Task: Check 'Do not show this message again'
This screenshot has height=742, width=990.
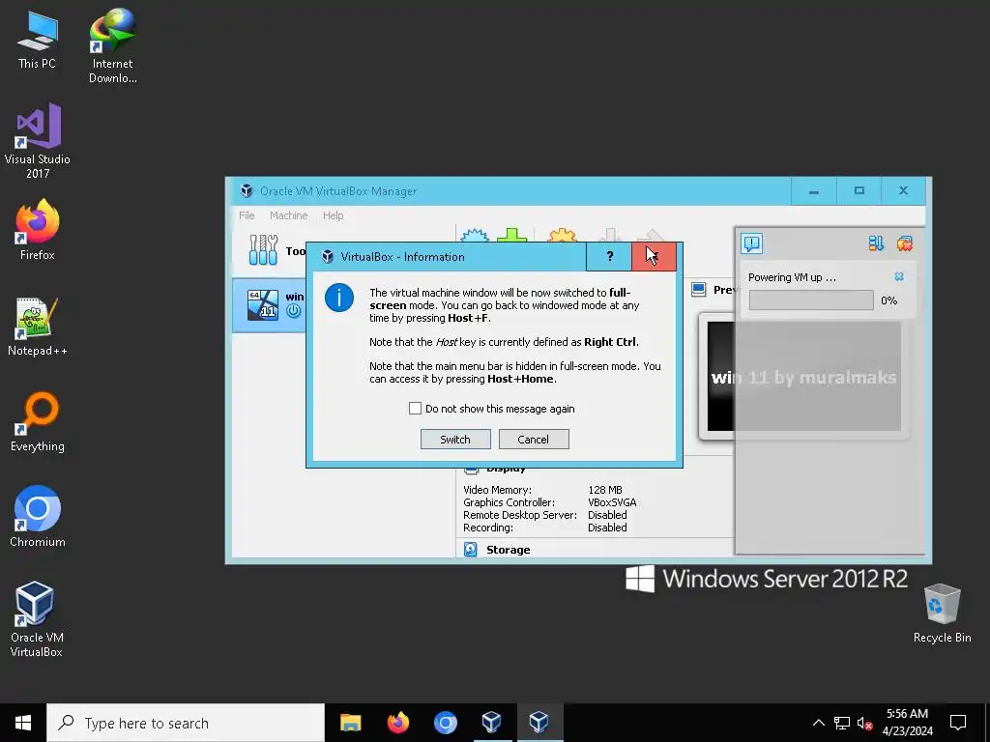Action: click(415, 409)
